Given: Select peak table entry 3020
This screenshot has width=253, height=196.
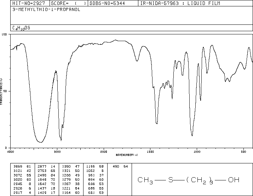Looking at the screenshot, I should (x=18, y=179).
